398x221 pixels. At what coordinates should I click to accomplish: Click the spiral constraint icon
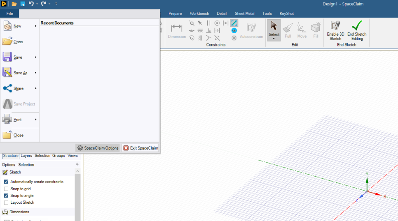[192, 38]
